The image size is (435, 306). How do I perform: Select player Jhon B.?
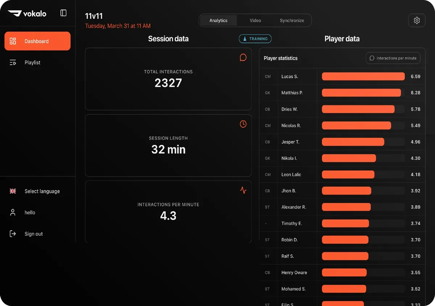point(289,191)
